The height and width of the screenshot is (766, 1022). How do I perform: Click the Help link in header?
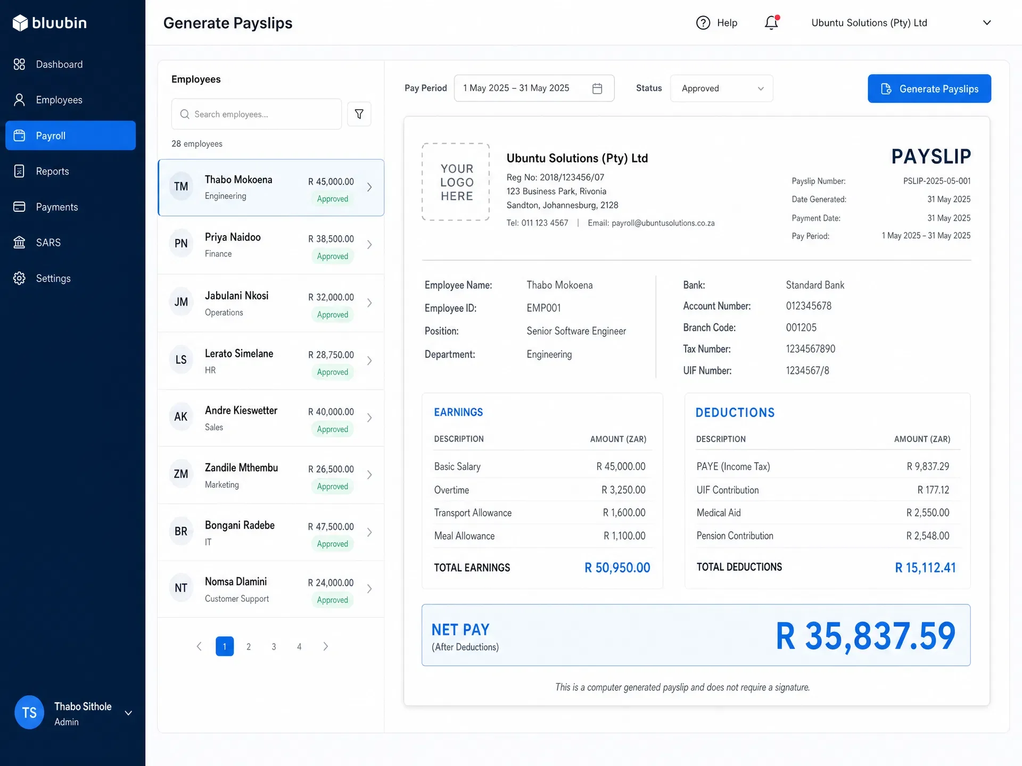[x=716, y=23]
